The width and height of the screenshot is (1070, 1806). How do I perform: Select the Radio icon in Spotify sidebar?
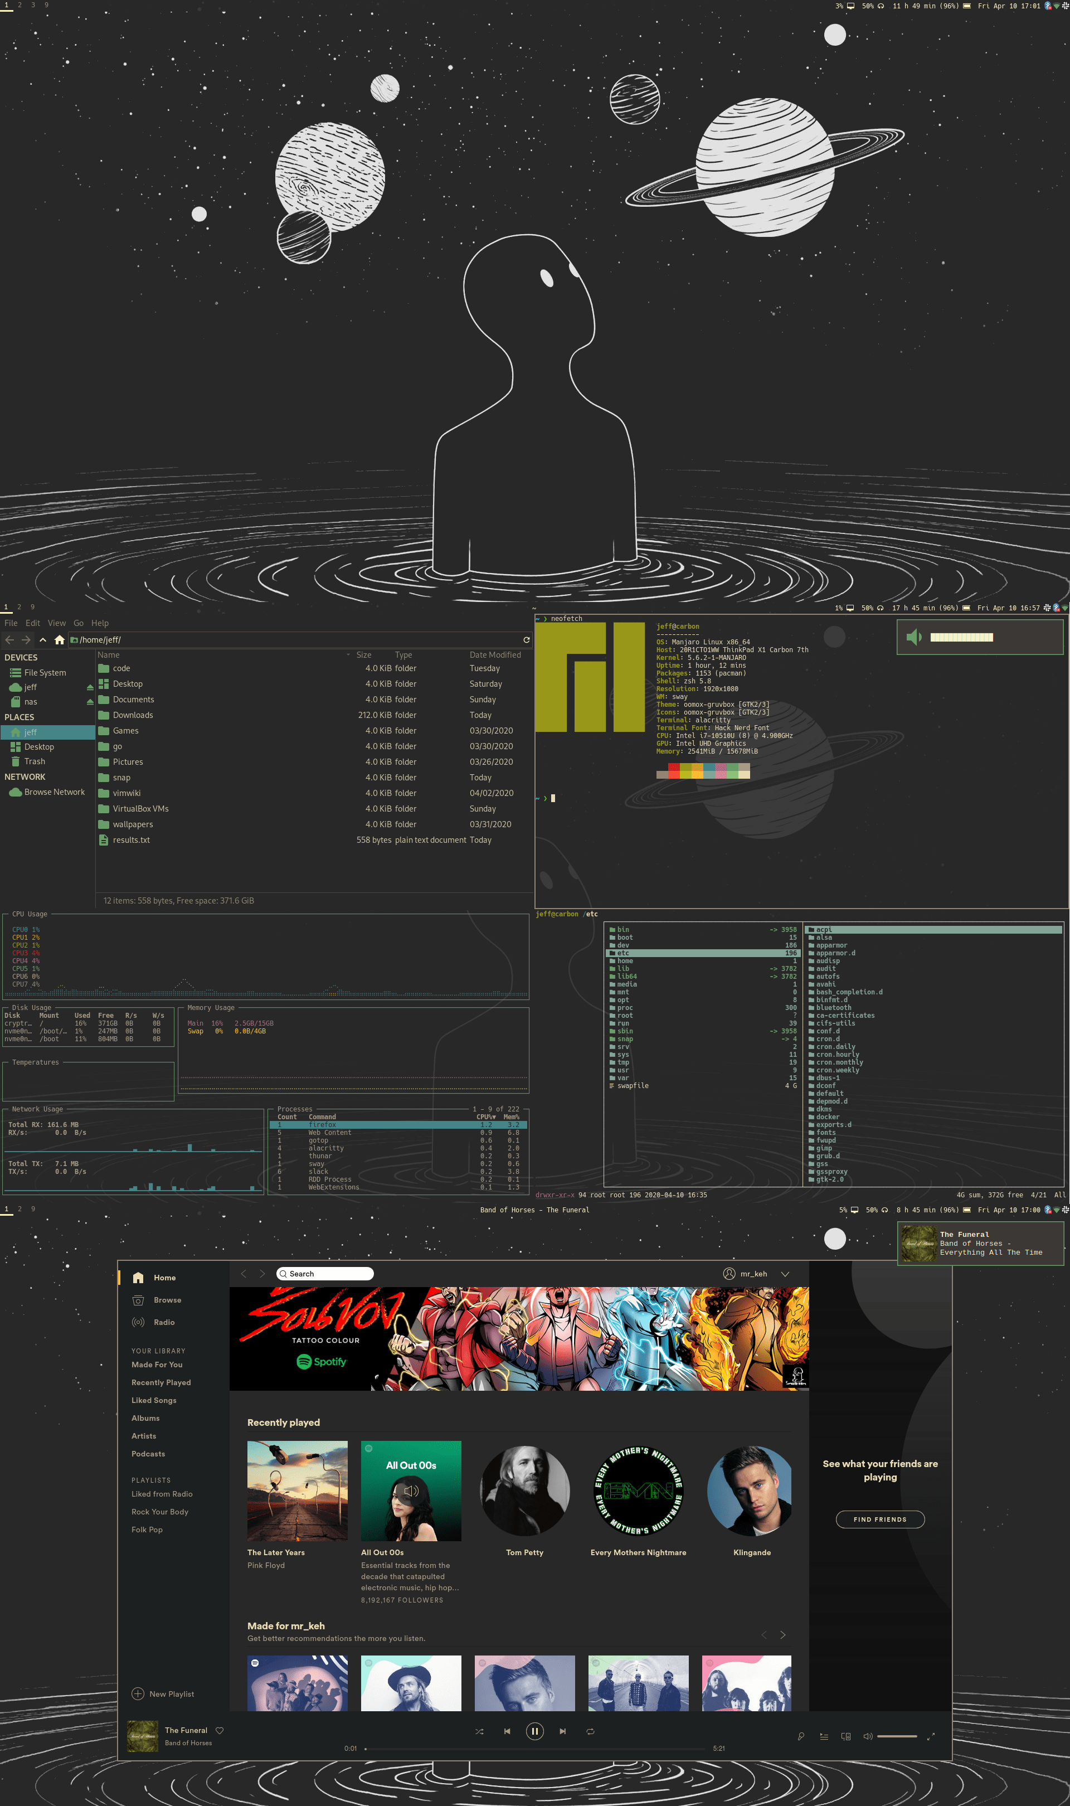pos(138,1322)
